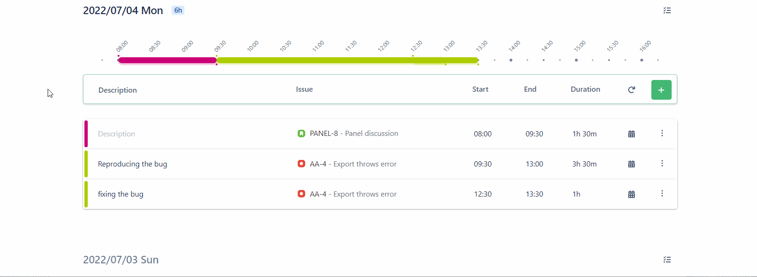Click the 1h 30m duration value
The image size is (757, 277).
pyautogui.click(x=584, y=134)
